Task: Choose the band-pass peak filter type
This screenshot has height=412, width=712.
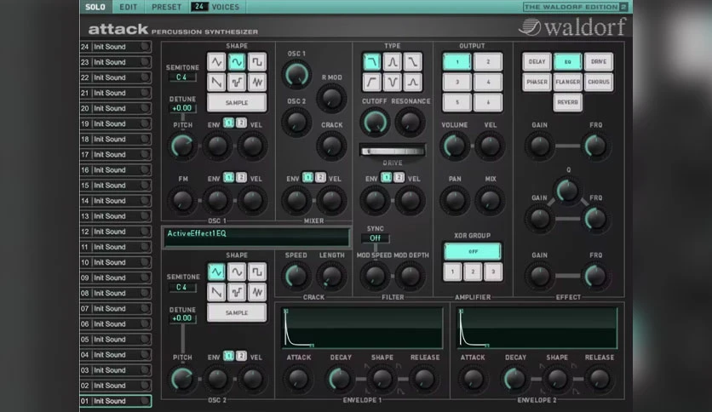Action: click(x=393, y=61)
